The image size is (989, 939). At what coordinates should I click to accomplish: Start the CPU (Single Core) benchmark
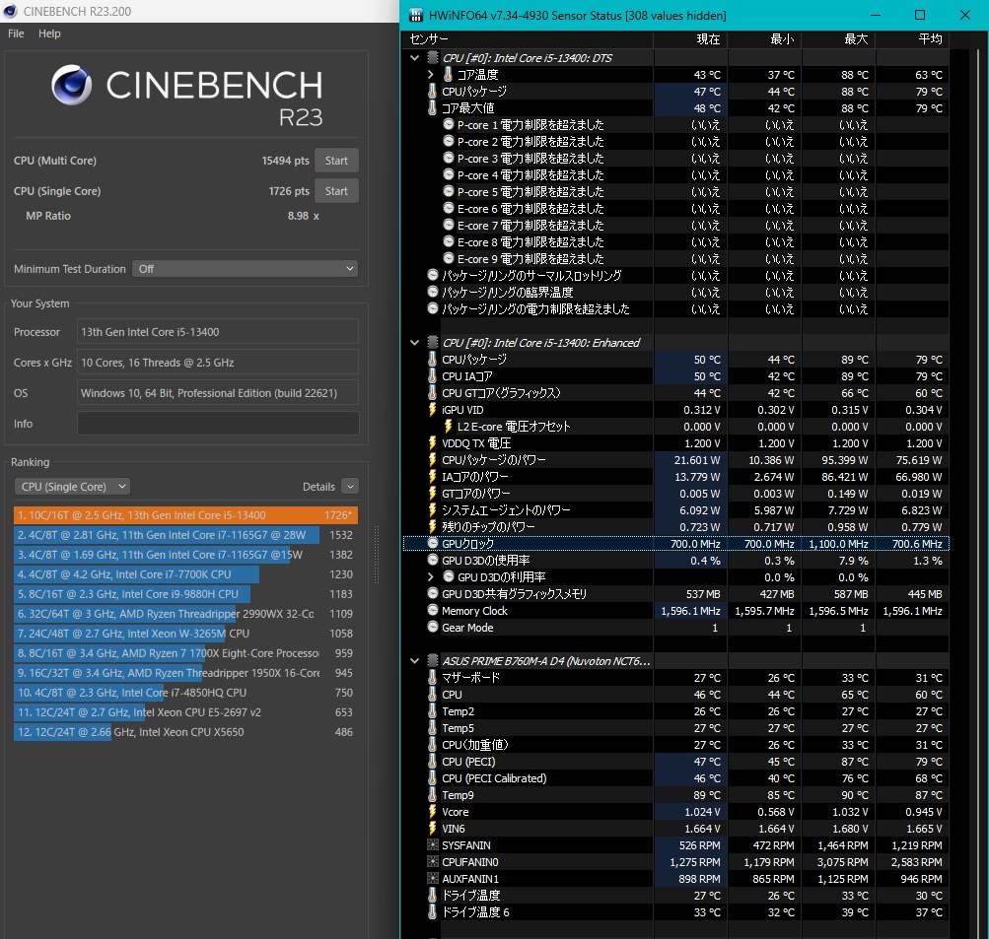tap(336, 191)
